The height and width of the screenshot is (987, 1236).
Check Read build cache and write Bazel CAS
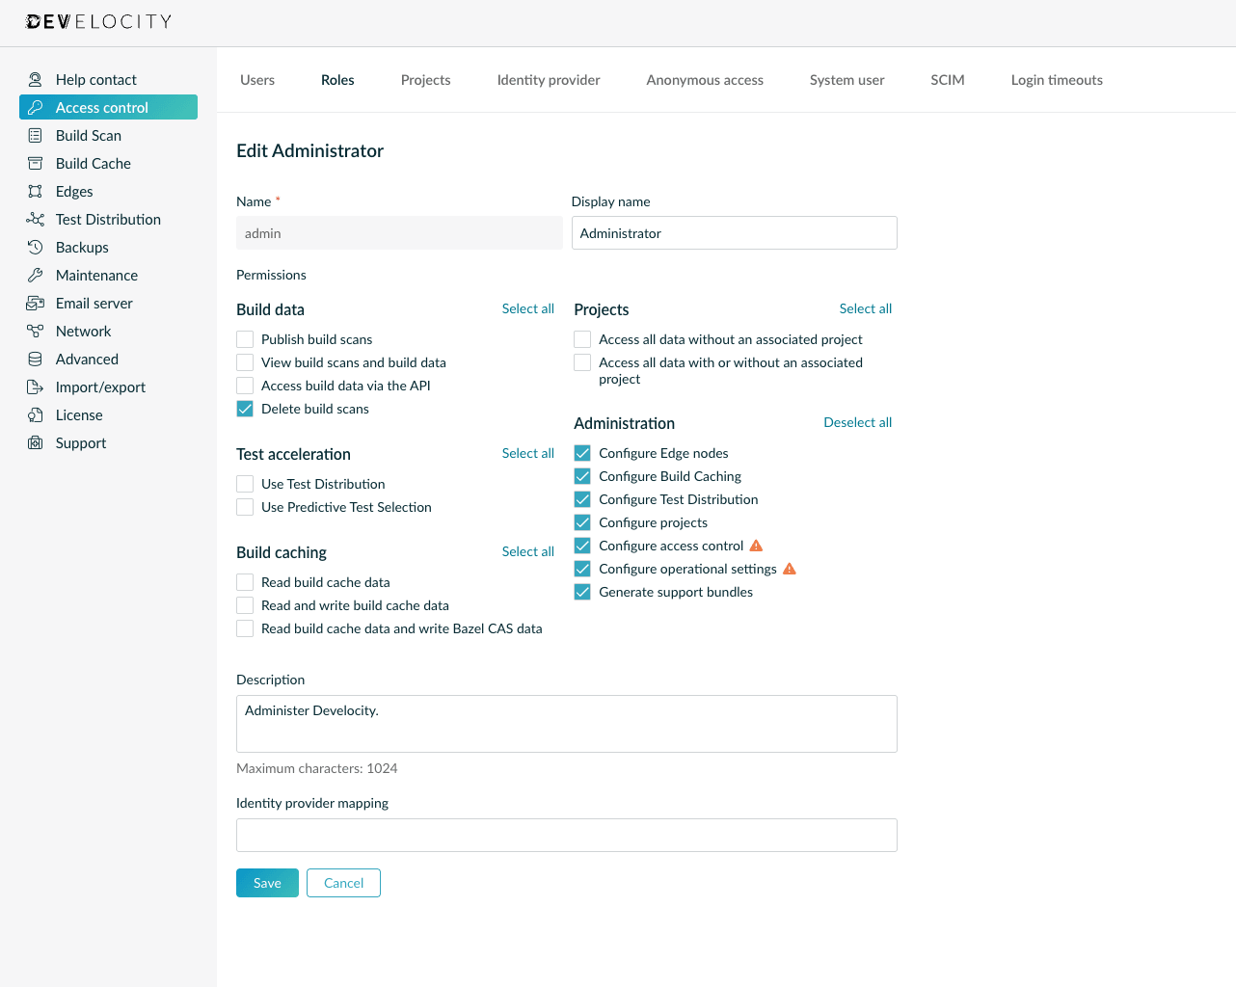tap(245, 628)
